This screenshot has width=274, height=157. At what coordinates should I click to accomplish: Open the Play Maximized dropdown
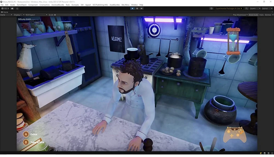pos(240,15)
